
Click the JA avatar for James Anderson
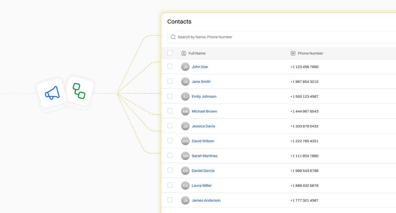pyautogui.click(x=185, y=201)
